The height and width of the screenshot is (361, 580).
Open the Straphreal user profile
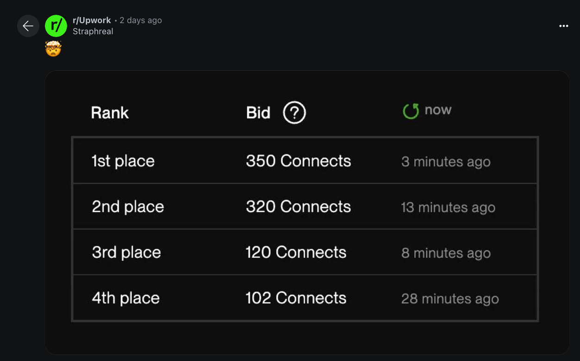[93, 31]
